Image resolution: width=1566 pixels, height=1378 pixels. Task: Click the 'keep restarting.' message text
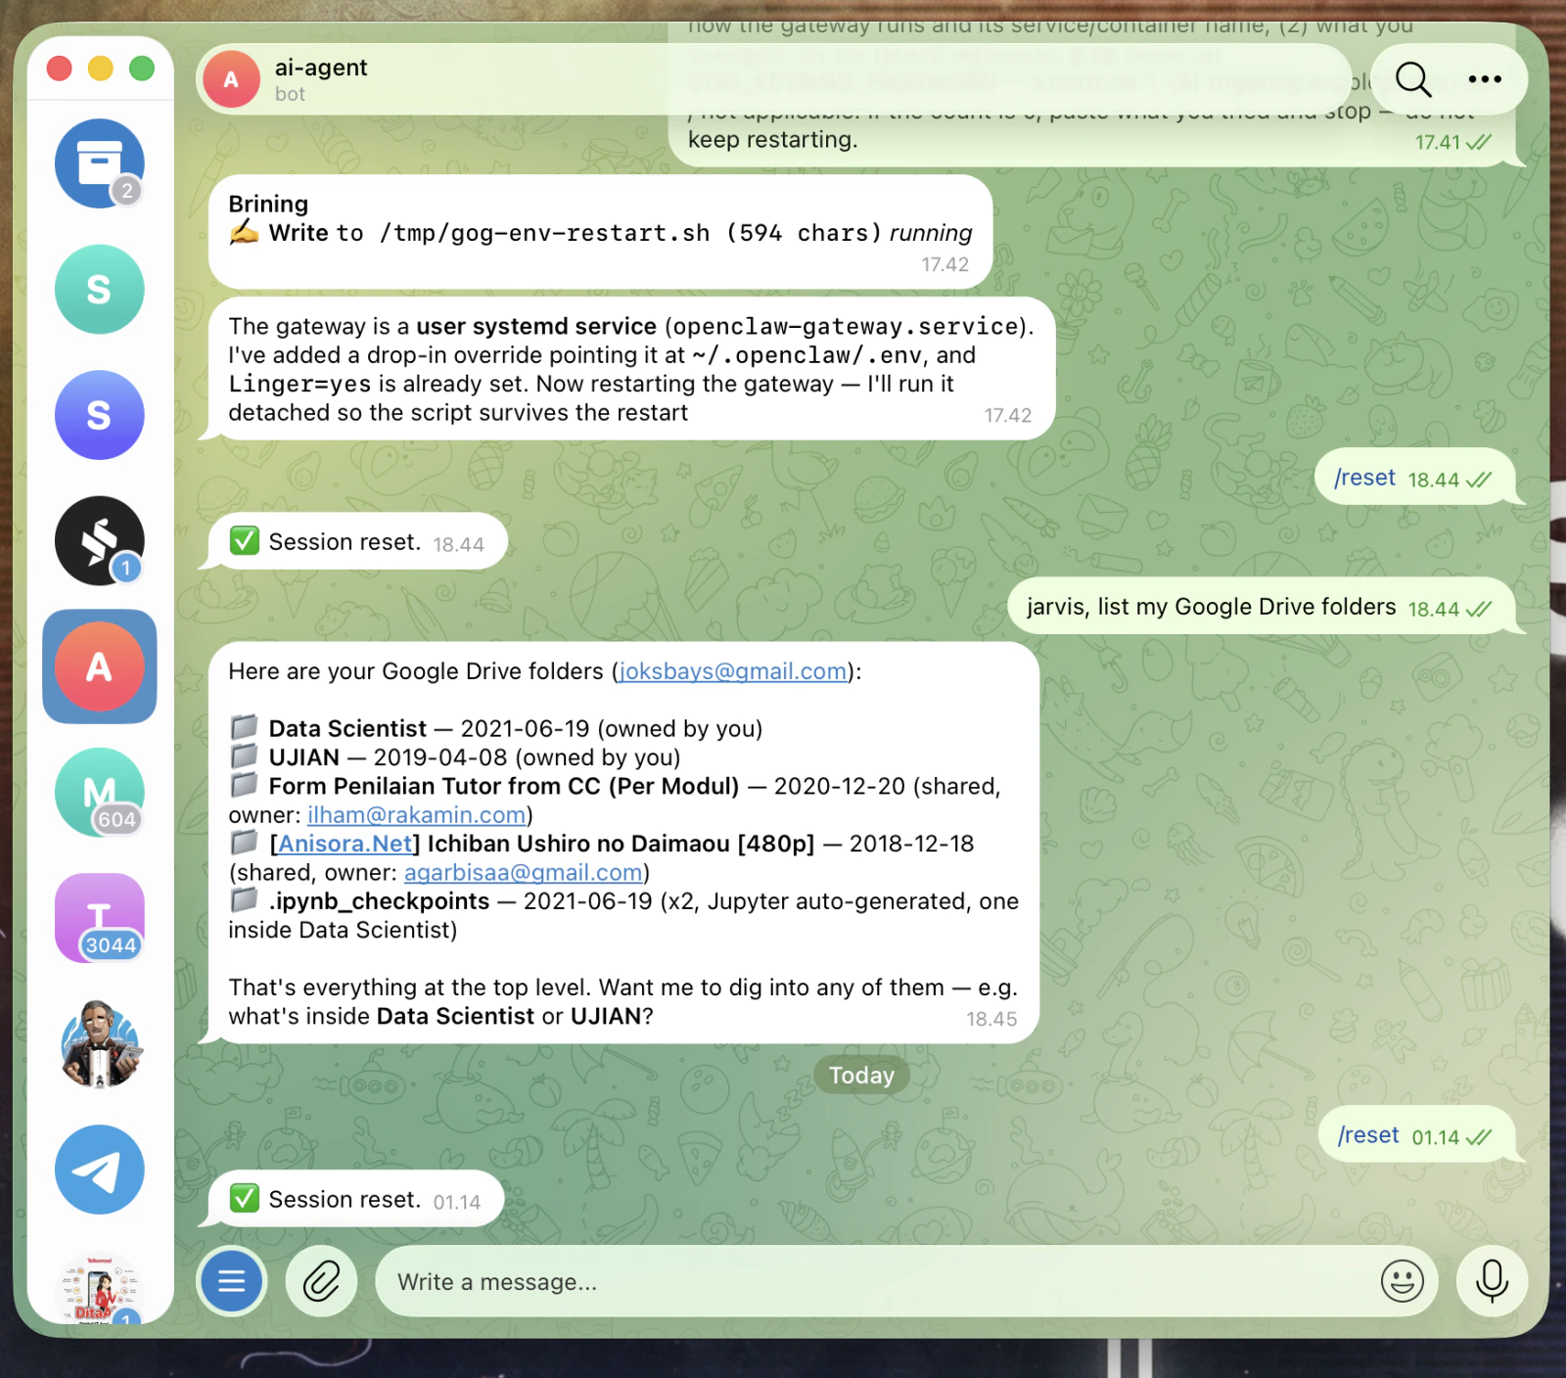coord(772,140)
